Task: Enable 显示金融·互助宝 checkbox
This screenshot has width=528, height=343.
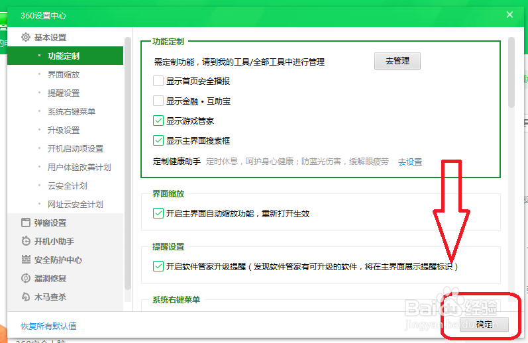Action: [158, 101]
